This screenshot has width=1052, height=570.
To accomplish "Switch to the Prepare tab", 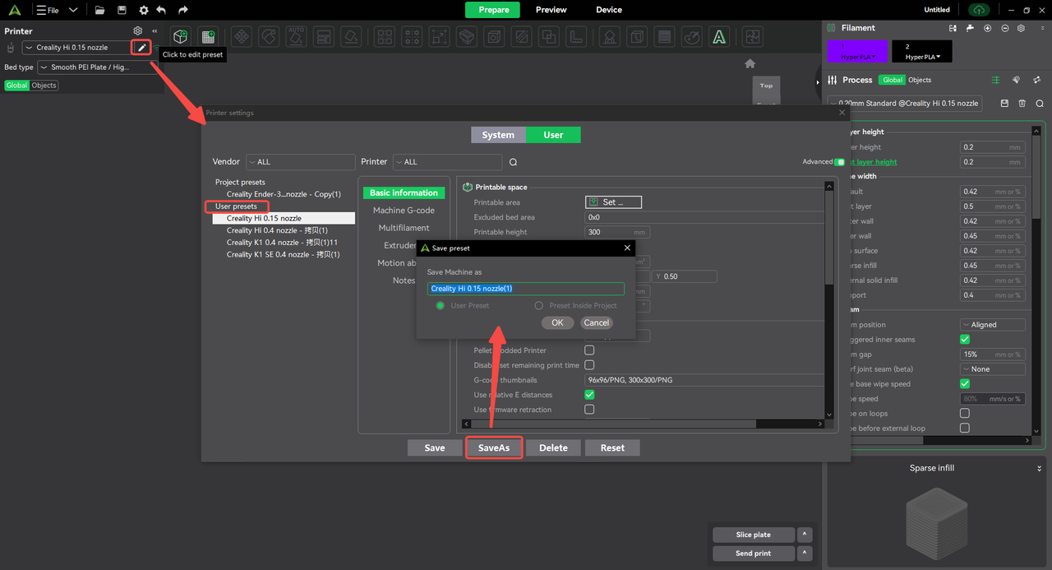I will (493, 10).
